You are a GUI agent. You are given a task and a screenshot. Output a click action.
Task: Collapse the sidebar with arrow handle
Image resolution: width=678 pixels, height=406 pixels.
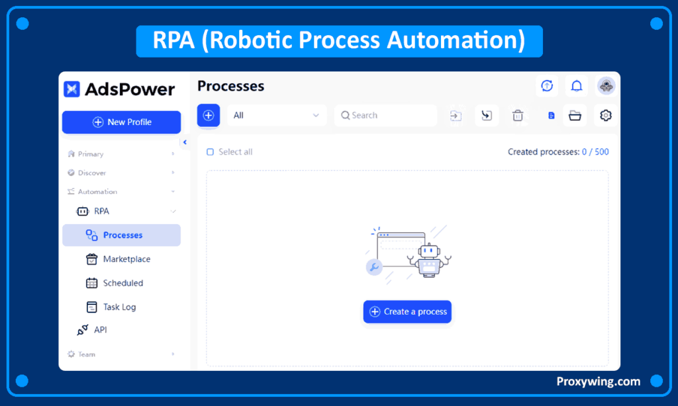185,142
